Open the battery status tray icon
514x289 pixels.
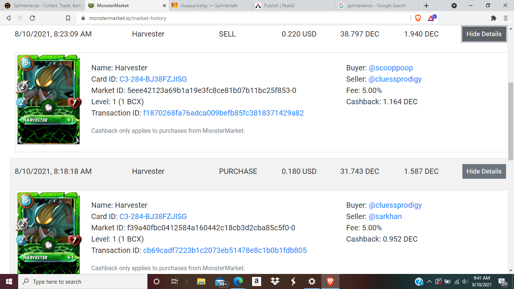coord(447,281)
